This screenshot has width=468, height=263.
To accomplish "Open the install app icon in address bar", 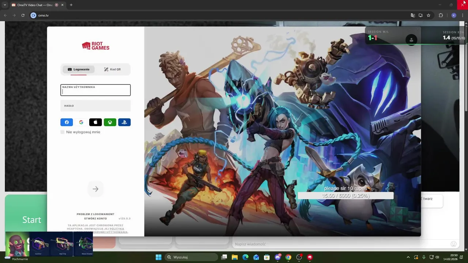I will click(421, 15).
